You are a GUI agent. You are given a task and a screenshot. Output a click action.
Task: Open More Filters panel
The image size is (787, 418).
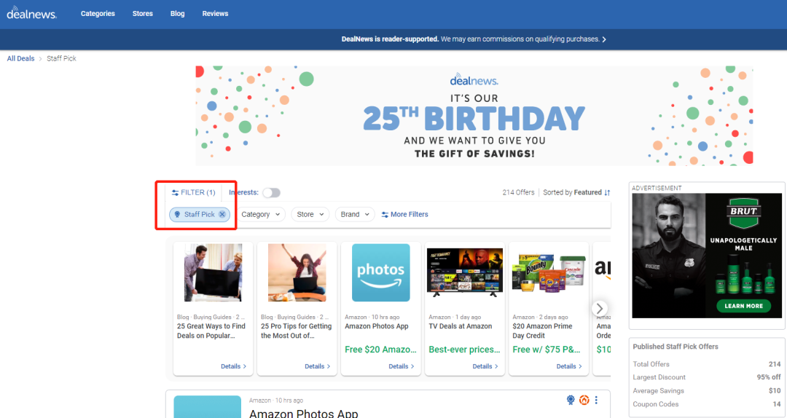click(405, 214)
